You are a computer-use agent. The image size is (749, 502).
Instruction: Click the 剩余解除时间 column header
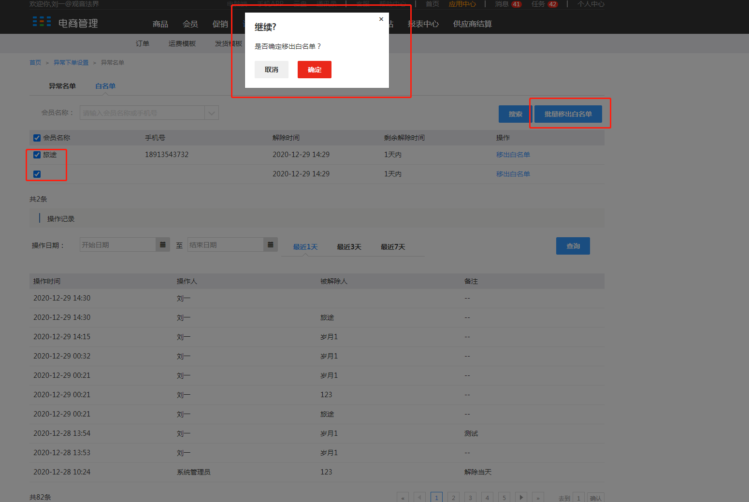(x=404, y=138)
